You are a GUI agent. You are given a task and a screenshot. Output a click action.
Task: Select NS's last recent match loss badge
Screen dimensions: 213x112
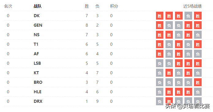(198, 35)
